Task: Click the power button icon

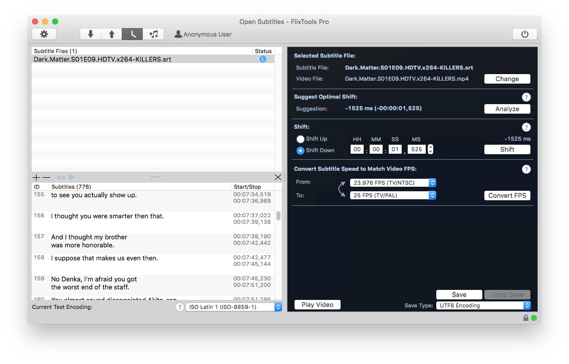Action: point(525,34)
